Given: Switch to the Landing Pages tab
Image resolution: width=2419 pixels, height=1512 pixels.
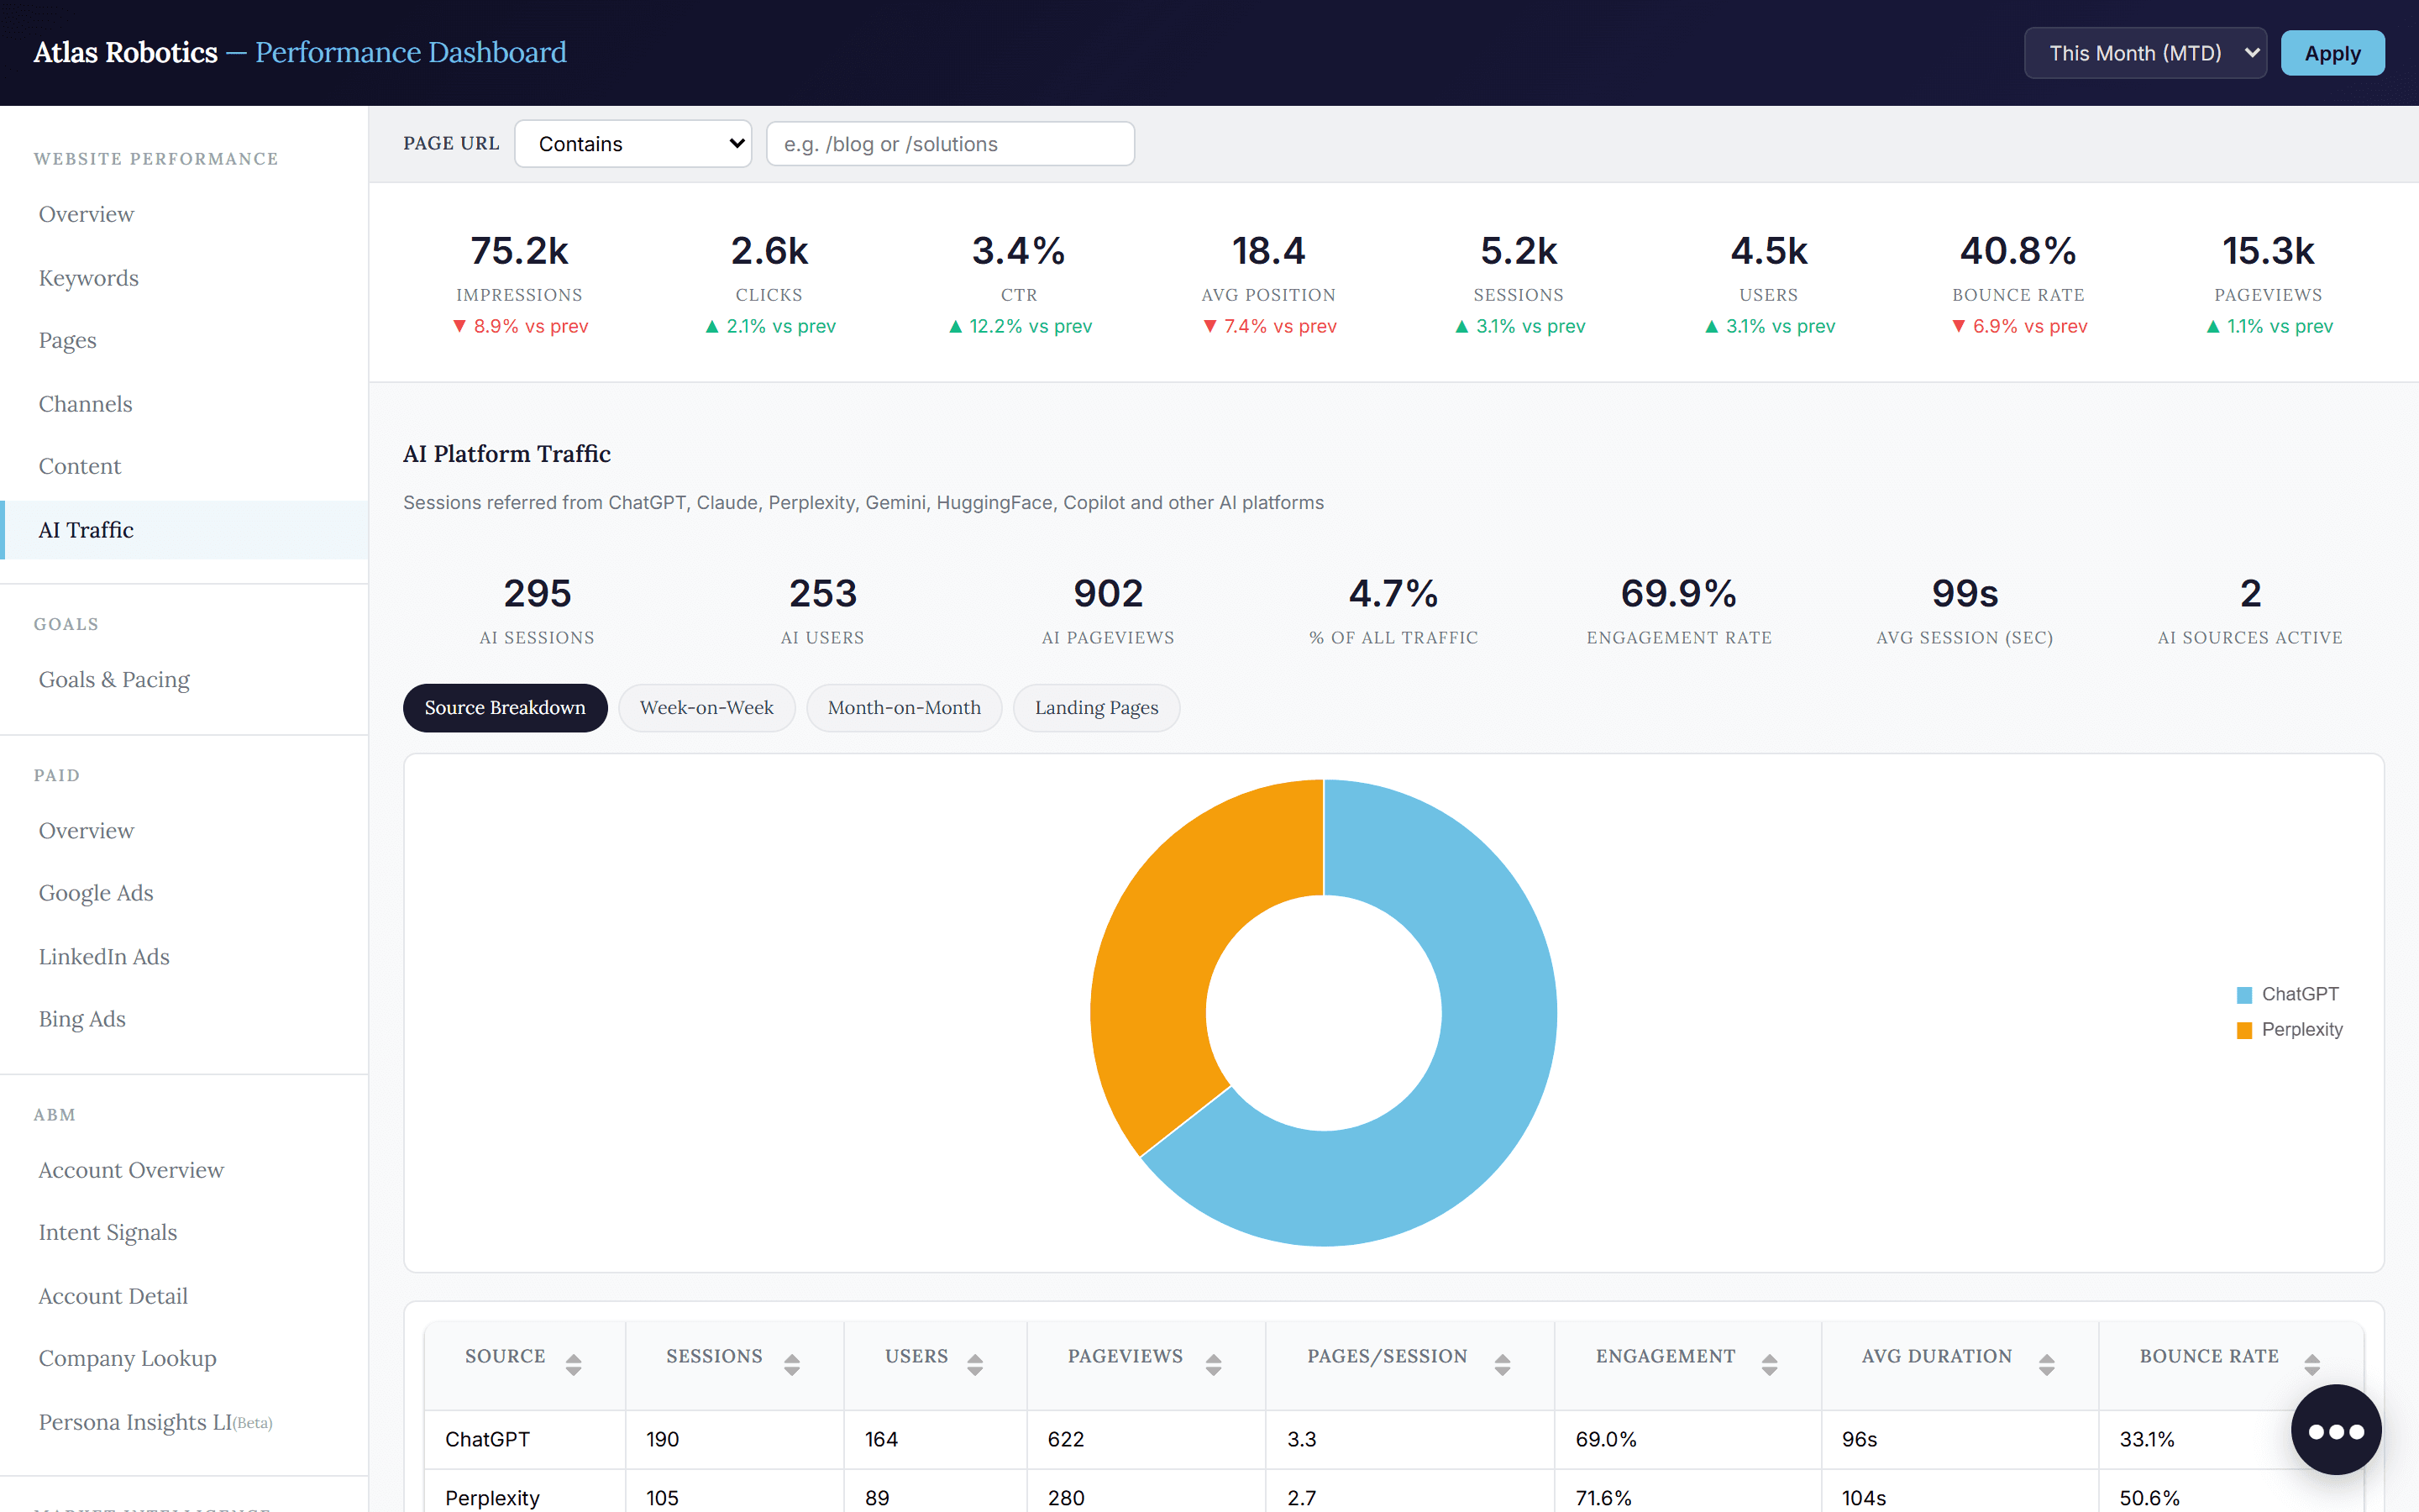Looking at the screenshot, I should (x=1097, y=708).
